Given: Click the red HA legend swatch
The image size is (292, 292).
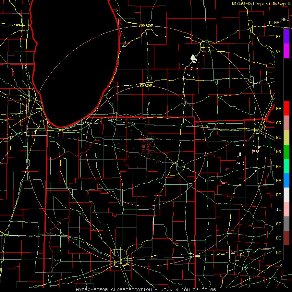Looking at the screenshot, I should (x=286, y=108).
